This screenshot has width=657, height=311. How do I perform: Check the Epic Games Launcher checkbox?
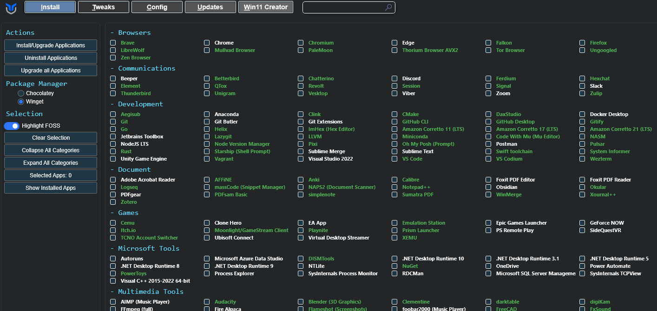click(x=488, y=223)
